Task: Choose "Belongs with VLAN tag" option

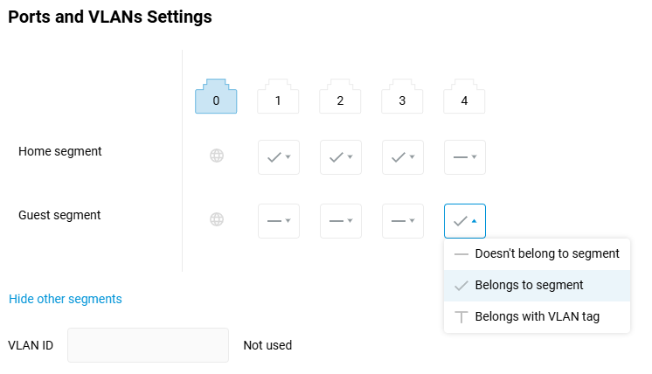Action: pyautogui.click(x=537, y=316)
